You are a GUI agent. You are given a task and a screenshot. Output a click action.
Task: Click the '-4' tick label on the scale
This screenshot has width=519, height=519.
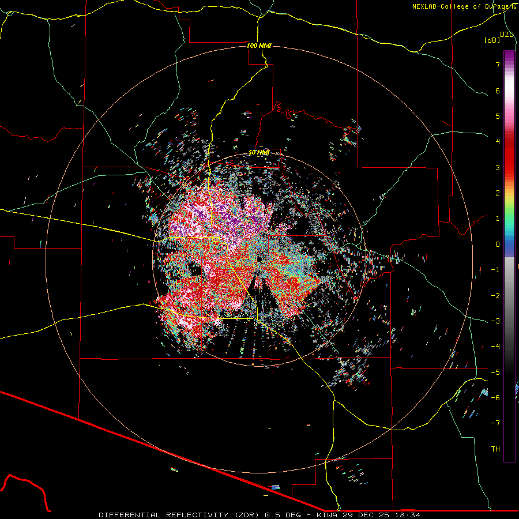[x=495, y=346]
